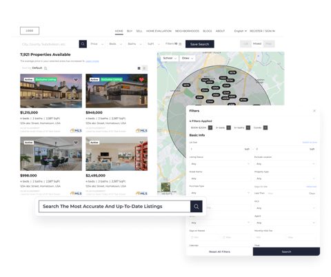
Task: Remove the 3+ beds filter chip
Action: pyautogui.click(x=228, y=127)
